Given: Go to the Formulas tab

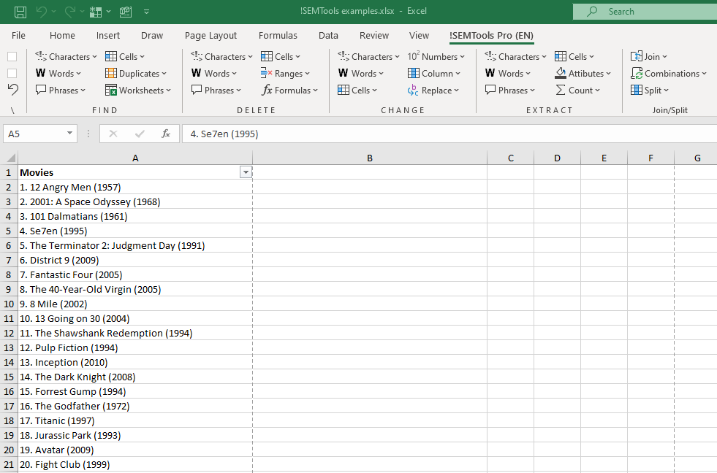Looking at the screenshot, I should 278,36.
